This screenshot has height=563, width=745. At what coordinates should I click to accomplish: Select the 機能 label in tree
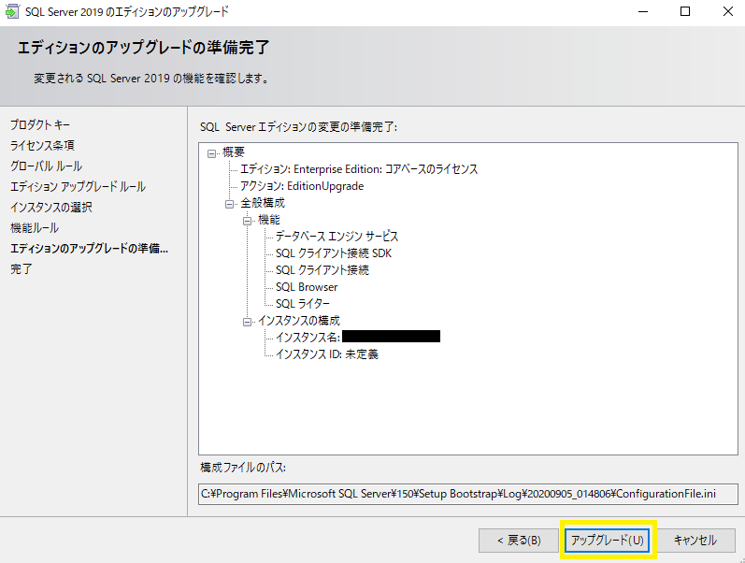[x=269, y=220]
